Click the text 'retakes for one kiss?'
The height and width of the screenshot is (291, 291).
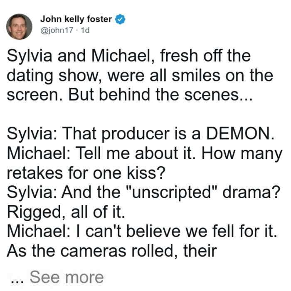coord(86,173)
